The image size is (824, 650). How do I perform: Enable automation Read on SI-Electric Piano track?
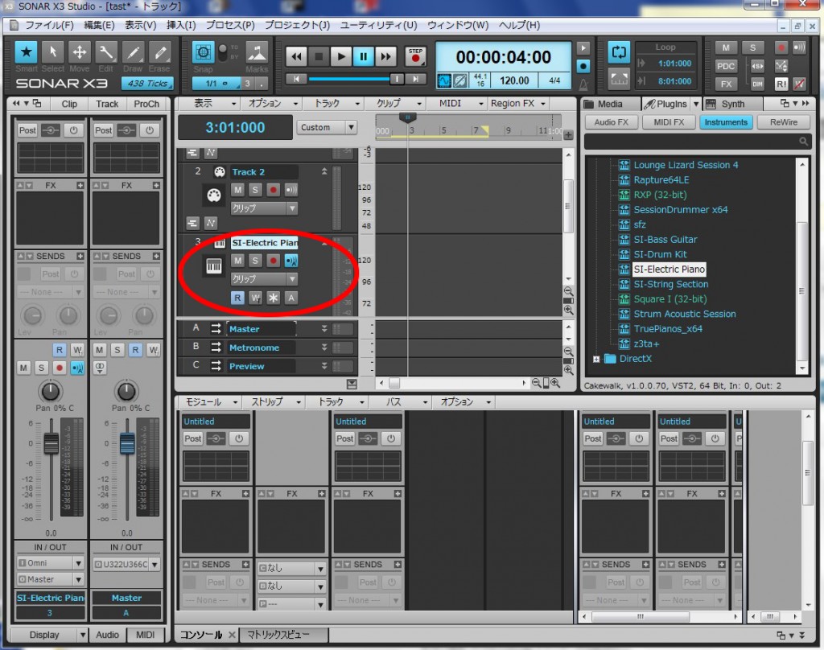coord(237,298)
